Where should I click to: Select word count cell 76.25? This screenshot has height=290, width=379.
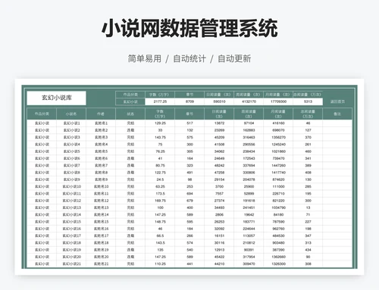point(160,151)
